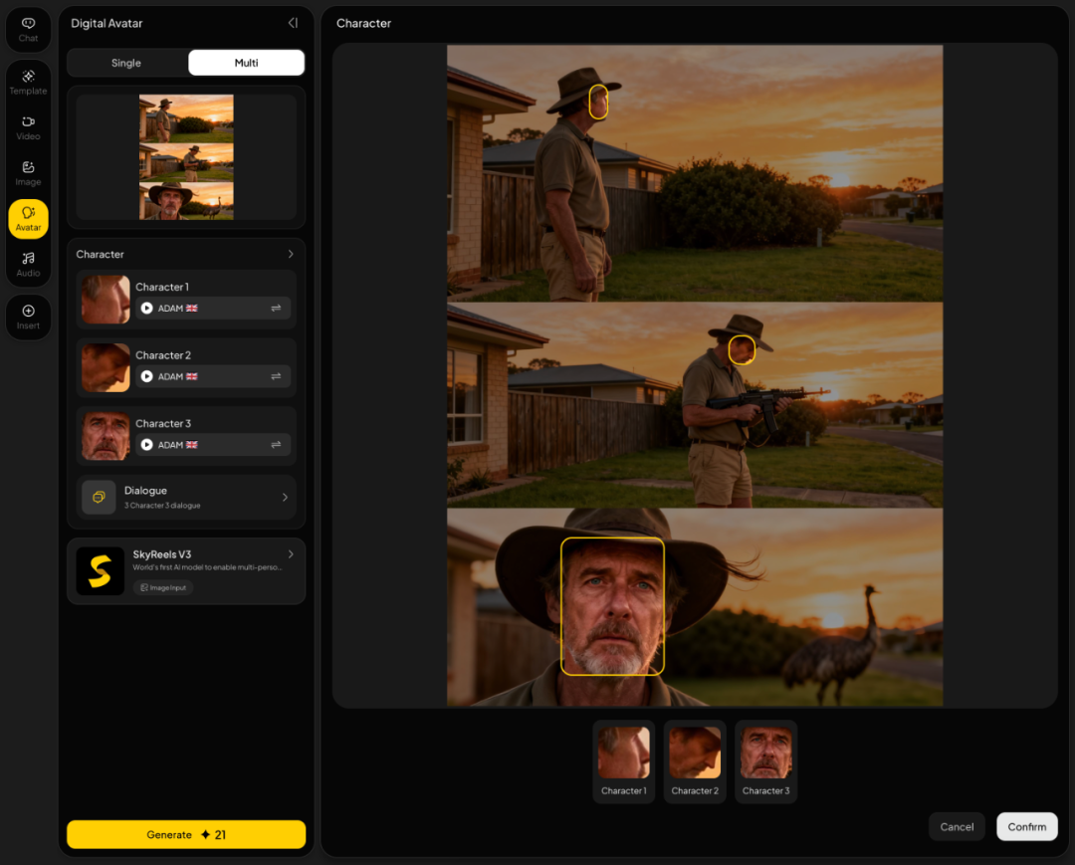
Task: Switch to Single avatar mode
Action: click(126, 63)
